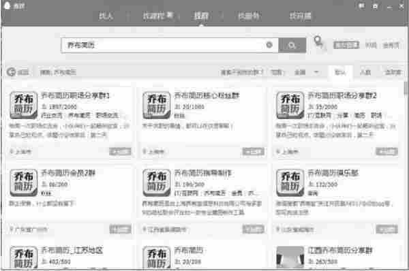Open avatar of 乔布简历职场分享群1
The image size is (409, 271).
pyautogui.click(x=23, y=105)
